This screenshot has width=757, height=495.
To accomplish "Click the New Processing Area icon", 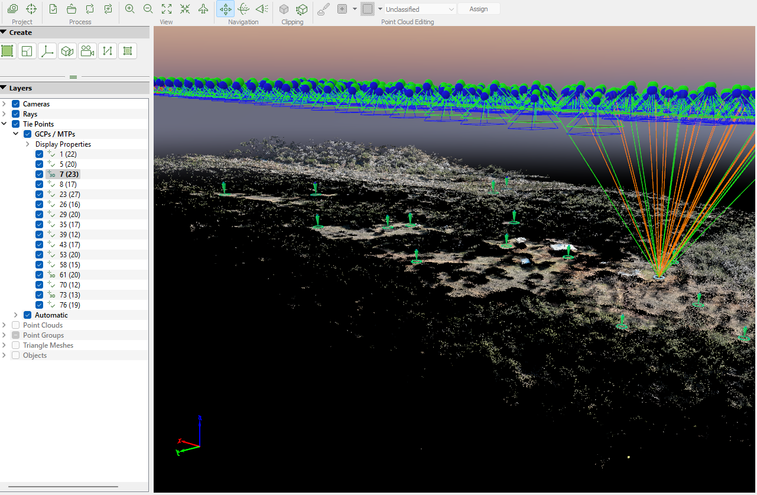I will click(x=7, y=51).
